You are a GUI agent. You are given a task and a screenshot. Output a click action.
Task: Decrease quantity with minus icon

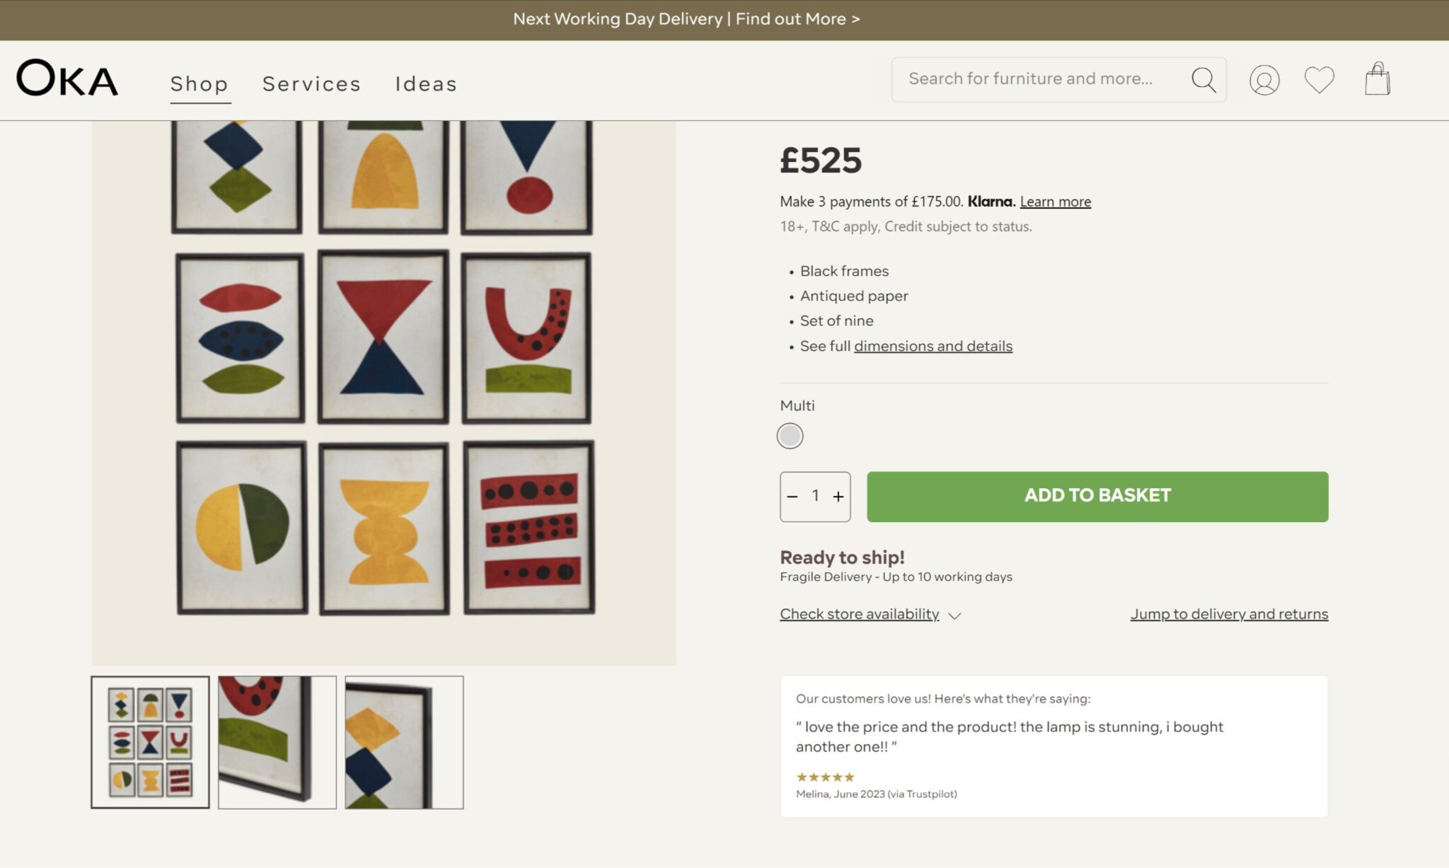pyautogui.click(x=792, y=497)
